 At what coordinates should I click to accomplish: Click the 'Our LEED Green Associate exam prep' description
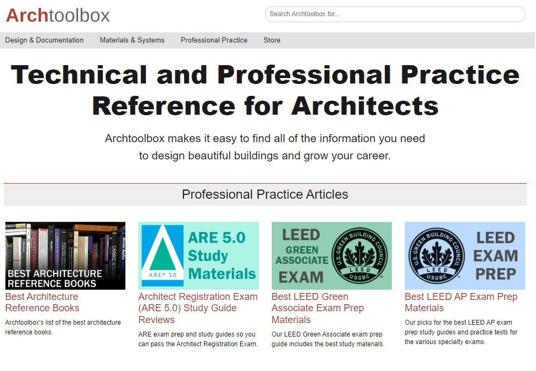pos(328,339)
